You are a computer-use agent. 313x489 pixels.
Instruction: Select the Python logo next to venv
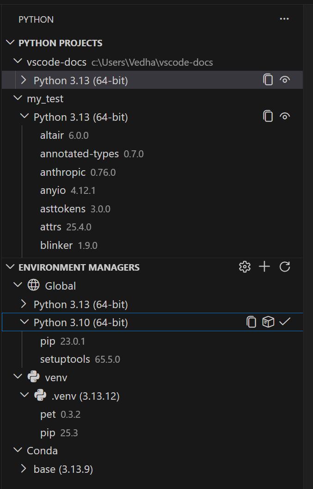point(33,377)
